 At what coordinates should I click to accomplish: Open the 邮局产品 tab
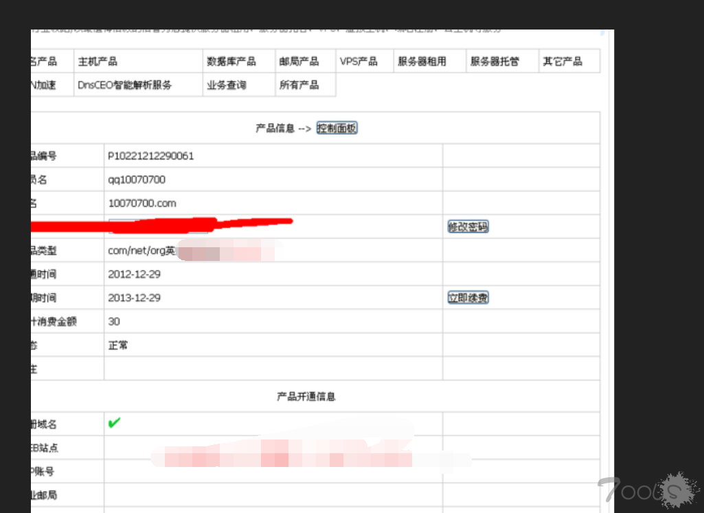[x=299, y=62]
